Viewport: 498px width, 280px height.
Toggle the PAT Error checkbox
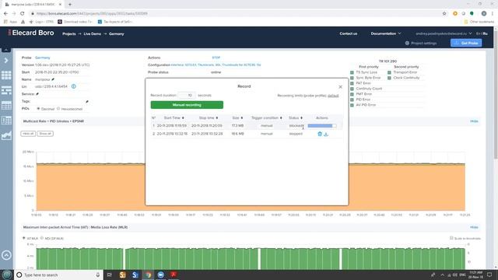[x=352, y=83]
